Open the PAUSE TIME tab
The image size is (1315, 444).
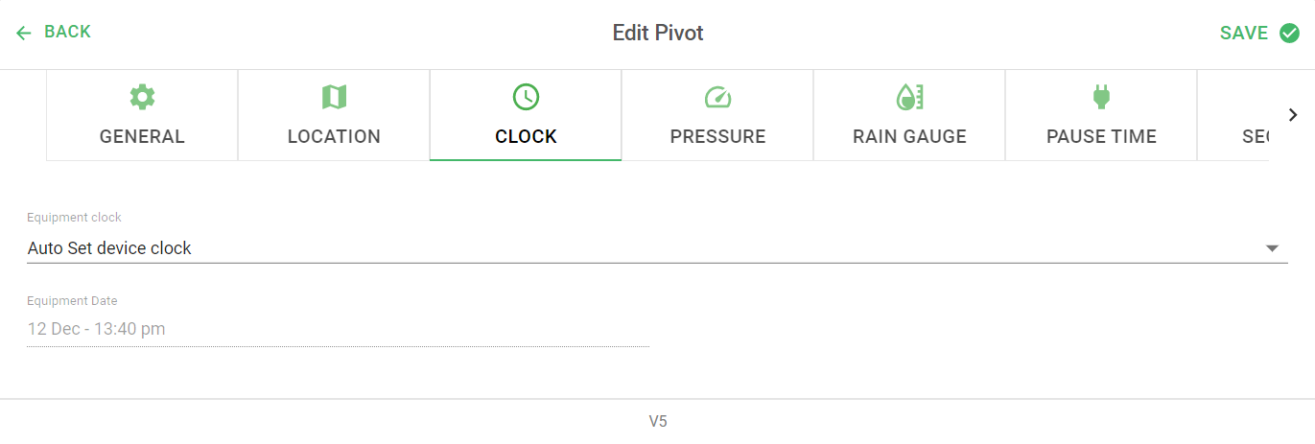point(1101,115)
